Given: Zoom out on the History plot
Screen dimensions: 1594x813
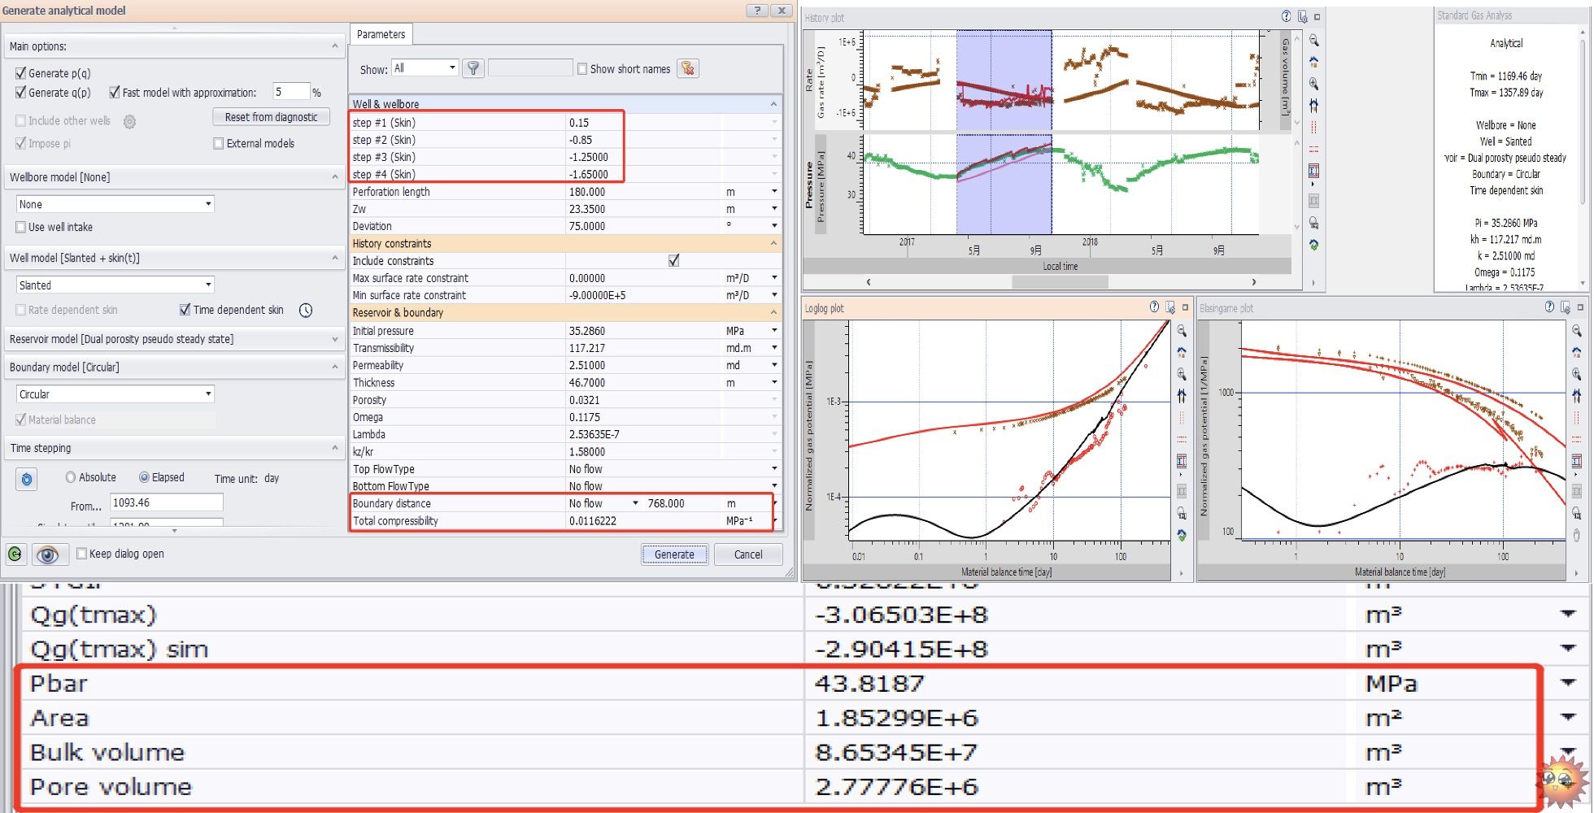Looking at the screenshot, I should tap(1313, 41).
